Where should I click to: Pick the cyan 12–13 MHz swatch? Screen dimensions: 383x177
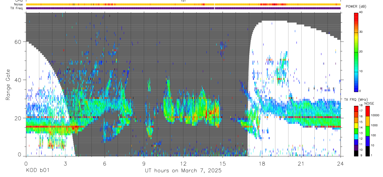356,136
